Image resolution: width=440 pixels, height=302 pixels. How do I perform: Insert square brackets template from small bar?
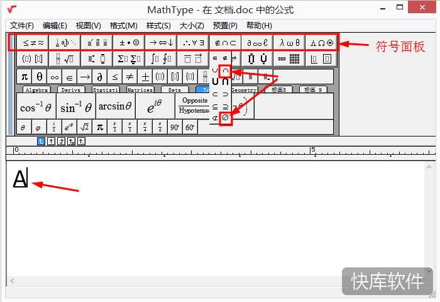tap(175, 77)
